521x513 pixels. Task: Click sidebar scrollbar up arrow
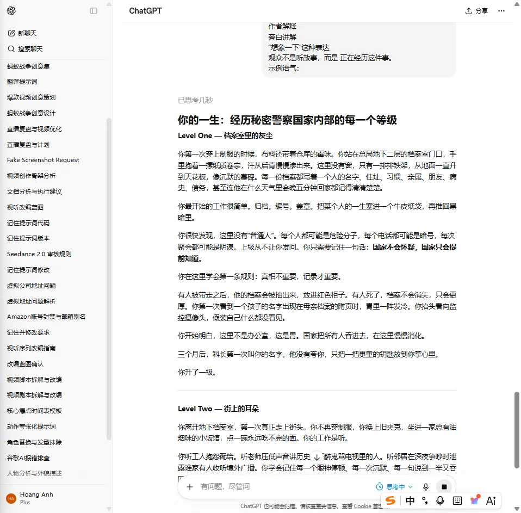point(109,4)
